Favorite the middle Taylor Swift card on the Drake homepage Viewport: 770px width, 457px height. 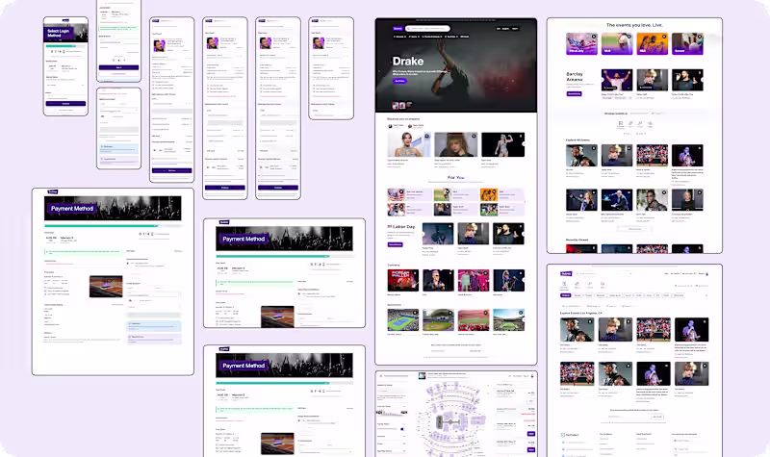pos(474,136)
